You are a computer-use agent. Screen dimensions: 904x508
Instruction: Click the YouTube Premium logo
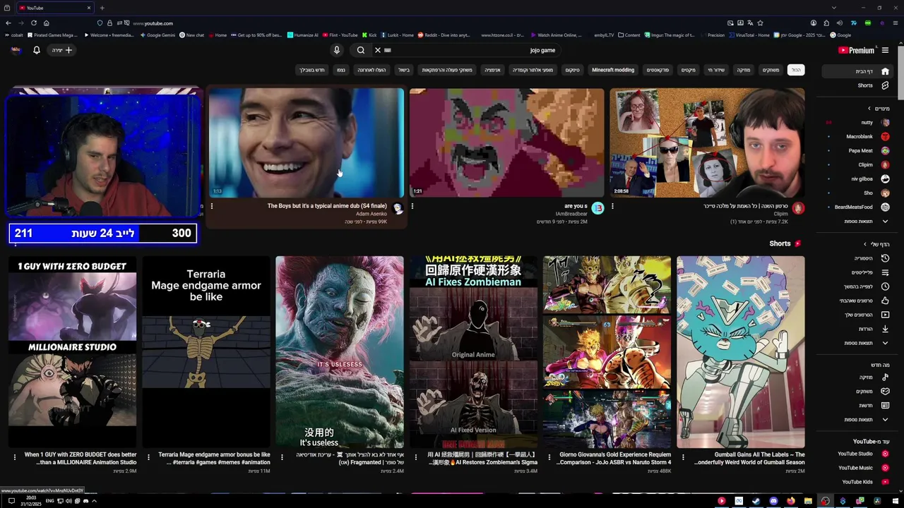[x=856, y=50]
